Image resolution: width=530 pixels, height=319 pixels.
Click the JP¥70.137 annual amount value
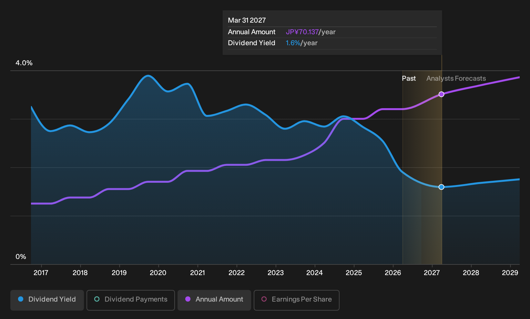(302, 32)
